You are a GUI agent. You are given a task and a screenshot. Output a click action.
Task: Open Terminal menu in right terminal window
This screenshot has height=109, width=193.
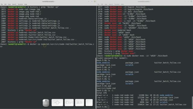117,4
